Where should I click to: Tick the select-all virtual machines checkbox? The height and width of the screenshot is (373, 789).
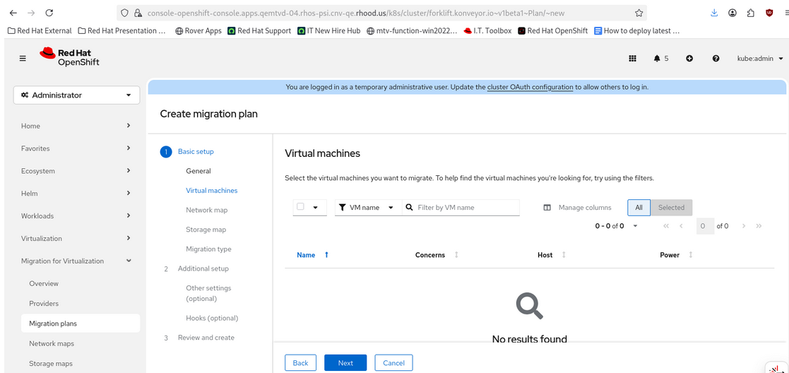(x=300, y=206)
